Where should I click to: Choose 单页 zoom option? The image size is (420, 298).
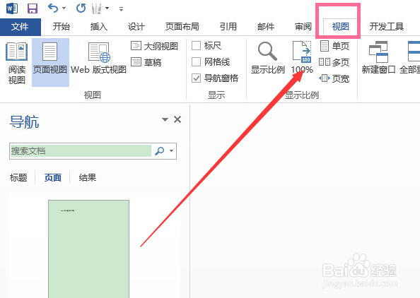coord(334,46)
